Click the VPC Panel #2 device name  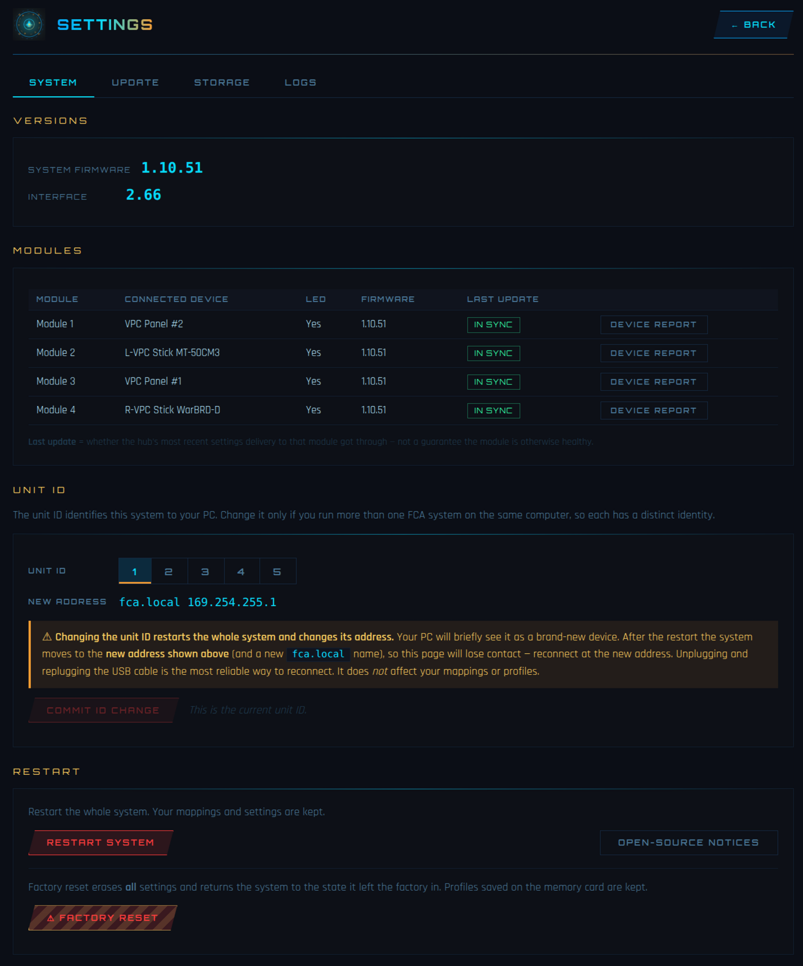154,324
